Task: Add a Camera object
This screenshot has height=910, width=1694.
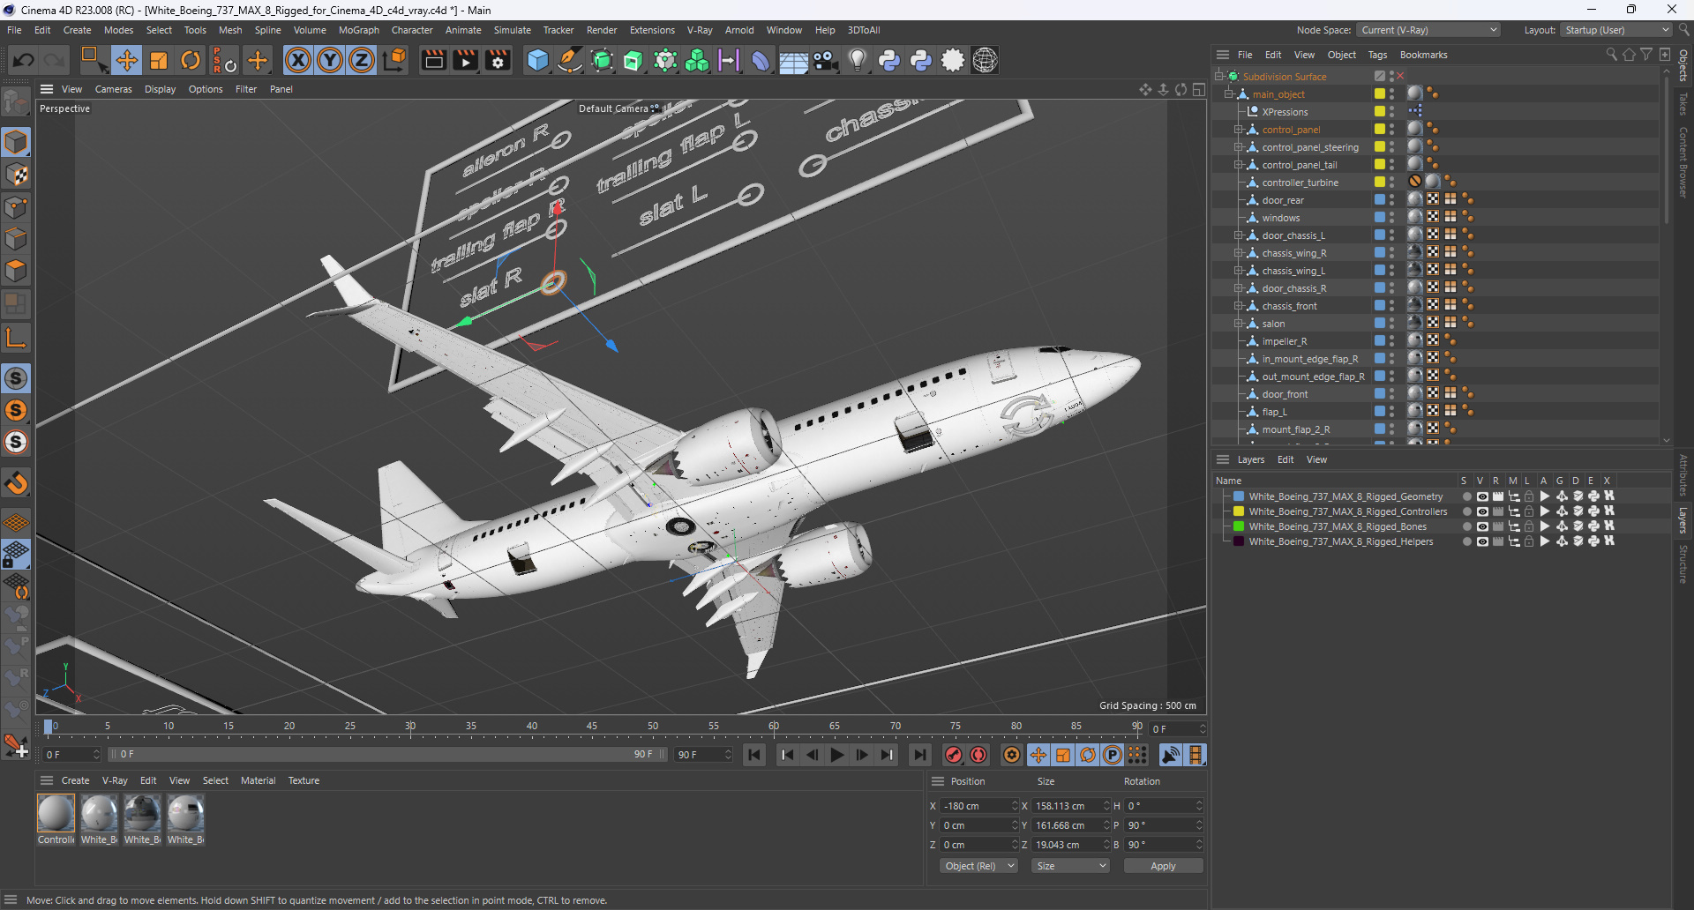Action: 825,60
